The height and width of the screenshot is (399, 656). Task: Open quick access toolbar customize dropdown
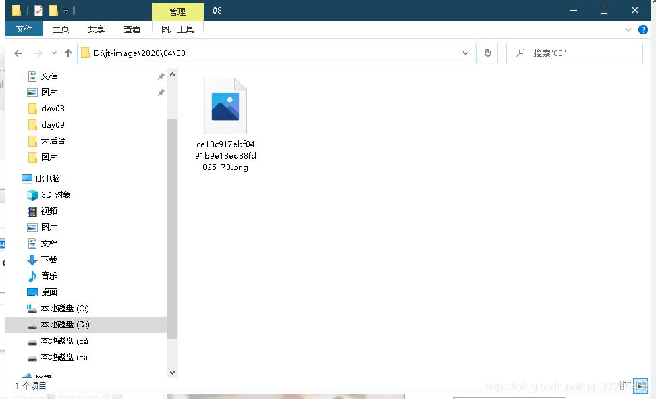pos(65,11)
